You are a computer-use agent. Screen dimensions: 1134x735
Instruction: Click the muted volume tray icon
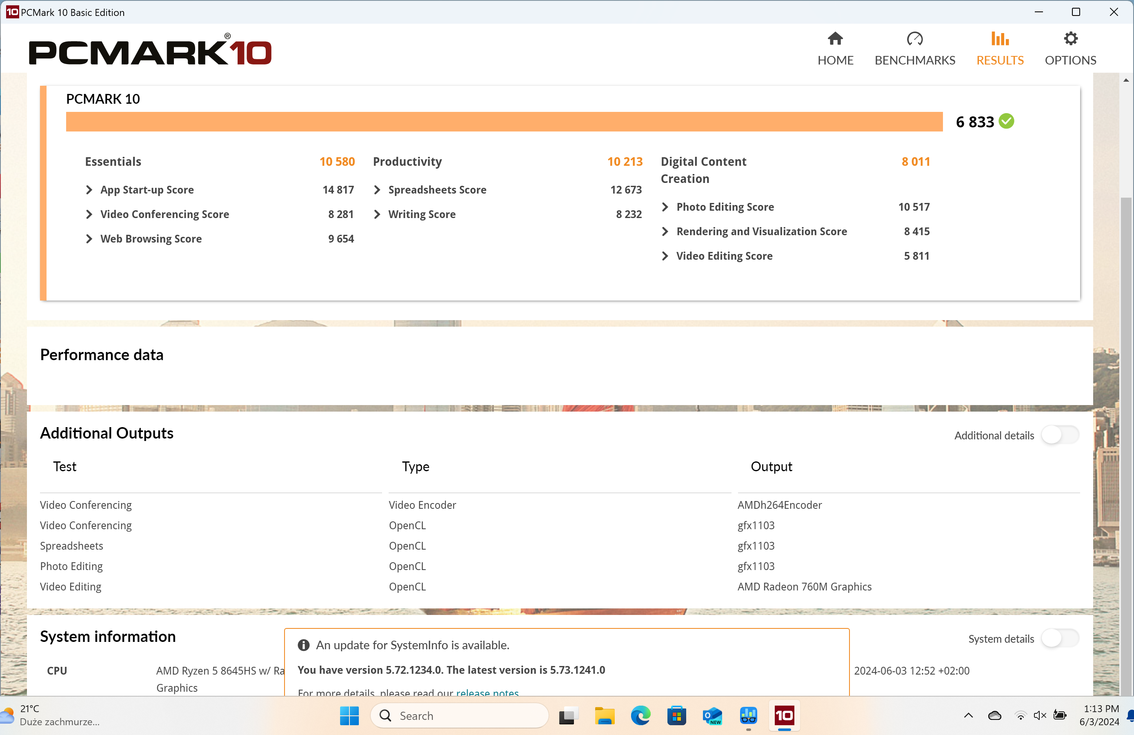coord(1040,715)
